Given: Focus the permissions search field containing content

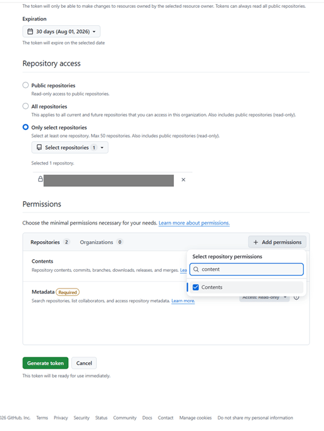Looking at the screenshot, I should point(246,269).
